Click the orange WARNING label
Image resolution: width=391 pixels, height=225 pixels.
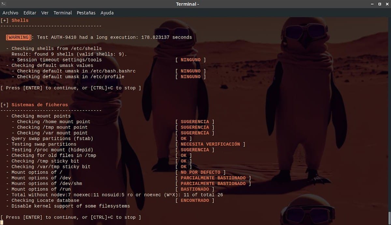(19, 37)
